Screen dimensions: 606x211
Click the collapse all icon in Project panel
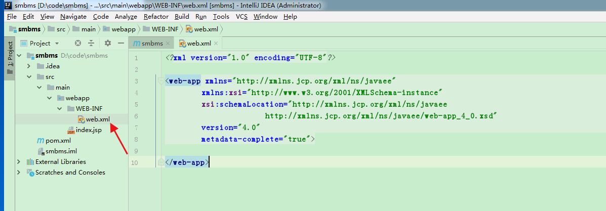[91, 44]
